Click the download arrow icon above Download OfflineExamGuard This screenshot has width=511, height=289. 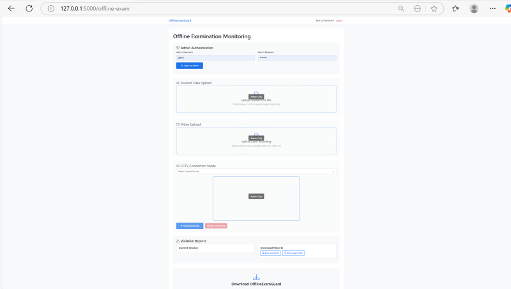pyautogui.click(x=256, y=277)
